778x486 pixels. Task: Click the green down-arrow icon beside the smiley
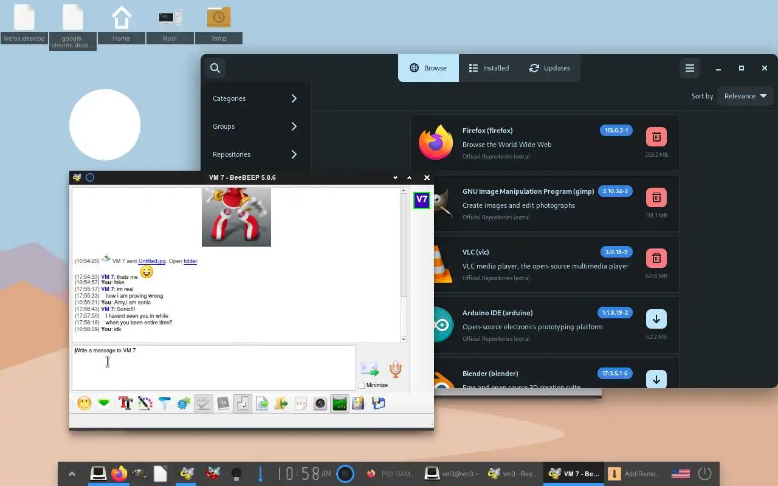tap(104, 403)
